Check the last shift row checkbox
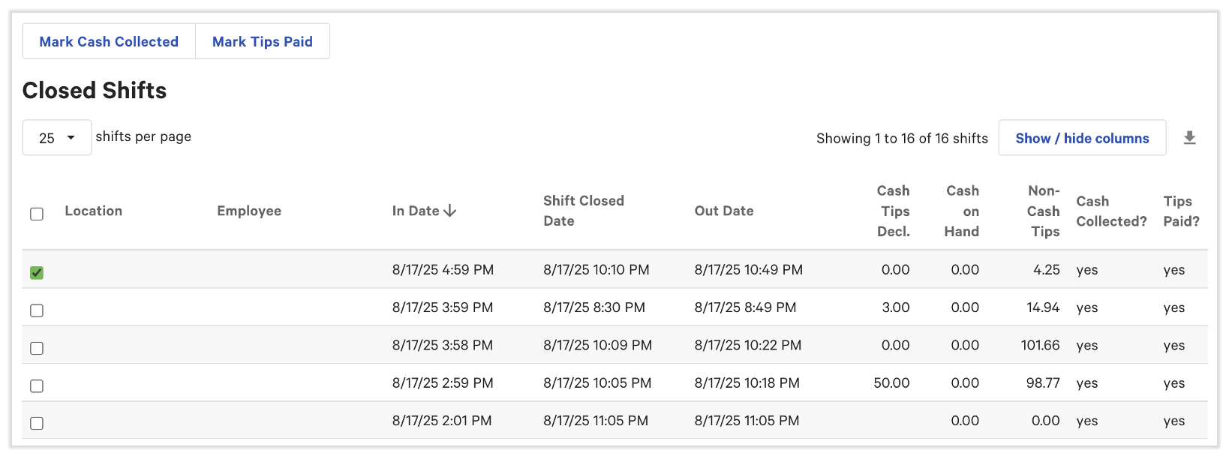 coord(37,422)
